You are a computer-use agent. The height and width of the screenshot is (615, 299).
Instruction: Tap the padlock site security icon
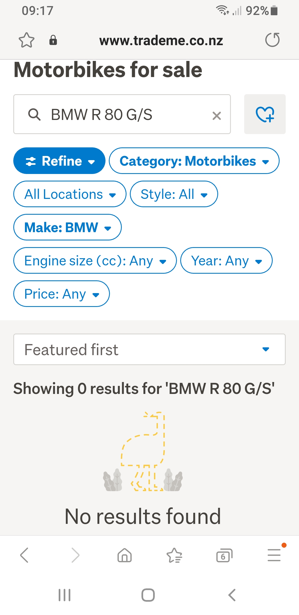[x=53, y=40]
